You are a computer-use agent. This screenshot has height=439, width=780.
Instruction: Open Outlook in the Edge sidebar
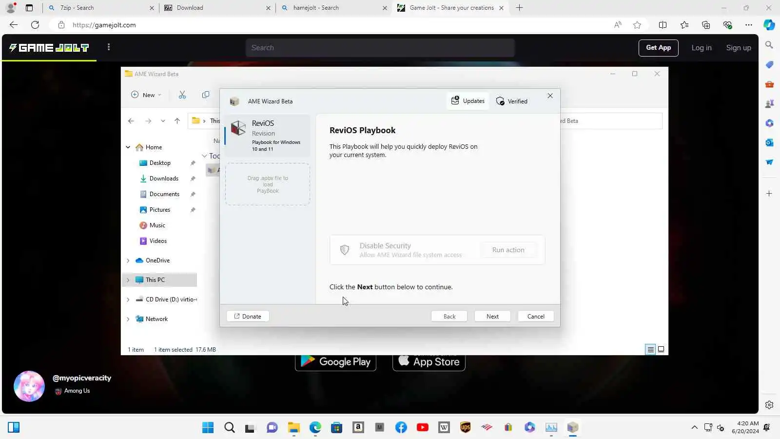[x=769, y=142]
